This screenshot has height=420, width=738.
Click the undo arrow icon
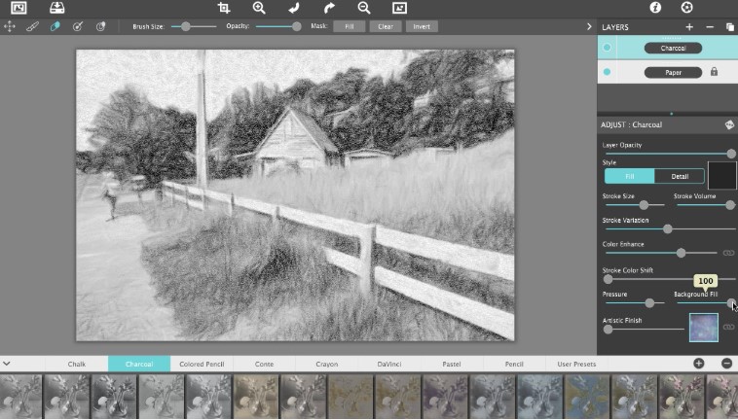[x=294, y=8]
